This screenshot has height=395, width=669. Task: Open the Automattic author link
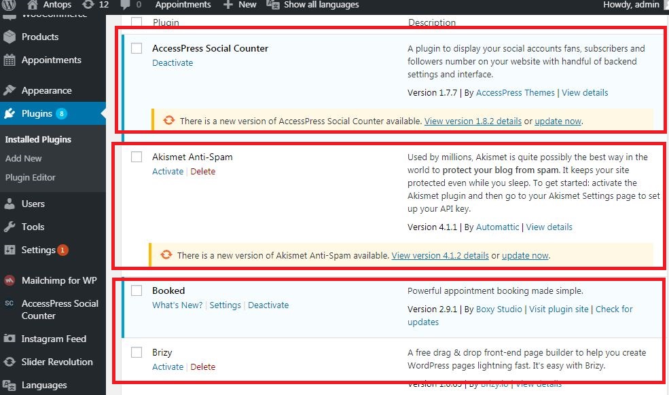497,227
